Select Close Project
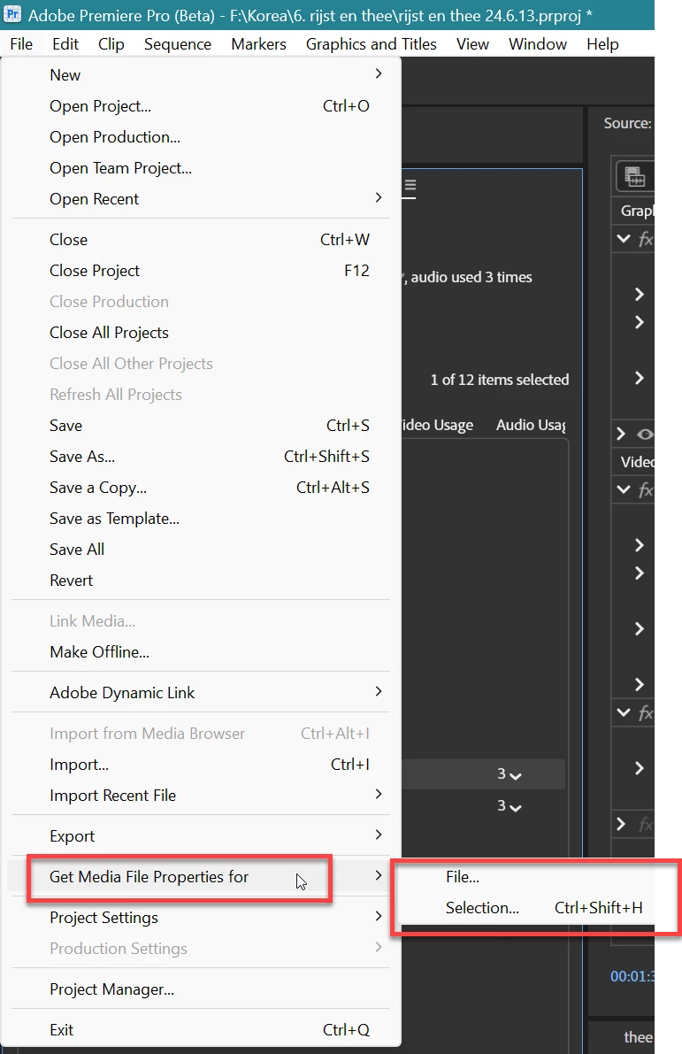Screen dimensions: 682x1054 pyautogui.click(x=201, y=270)
